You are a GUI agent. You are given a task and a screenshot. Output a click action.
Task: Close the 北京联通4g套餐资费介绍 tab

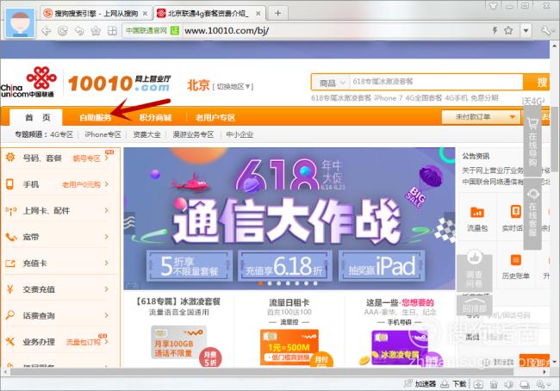pos(258,14)
